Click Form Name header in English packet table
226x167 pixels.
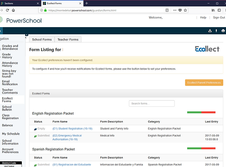(x=60, y=121)
